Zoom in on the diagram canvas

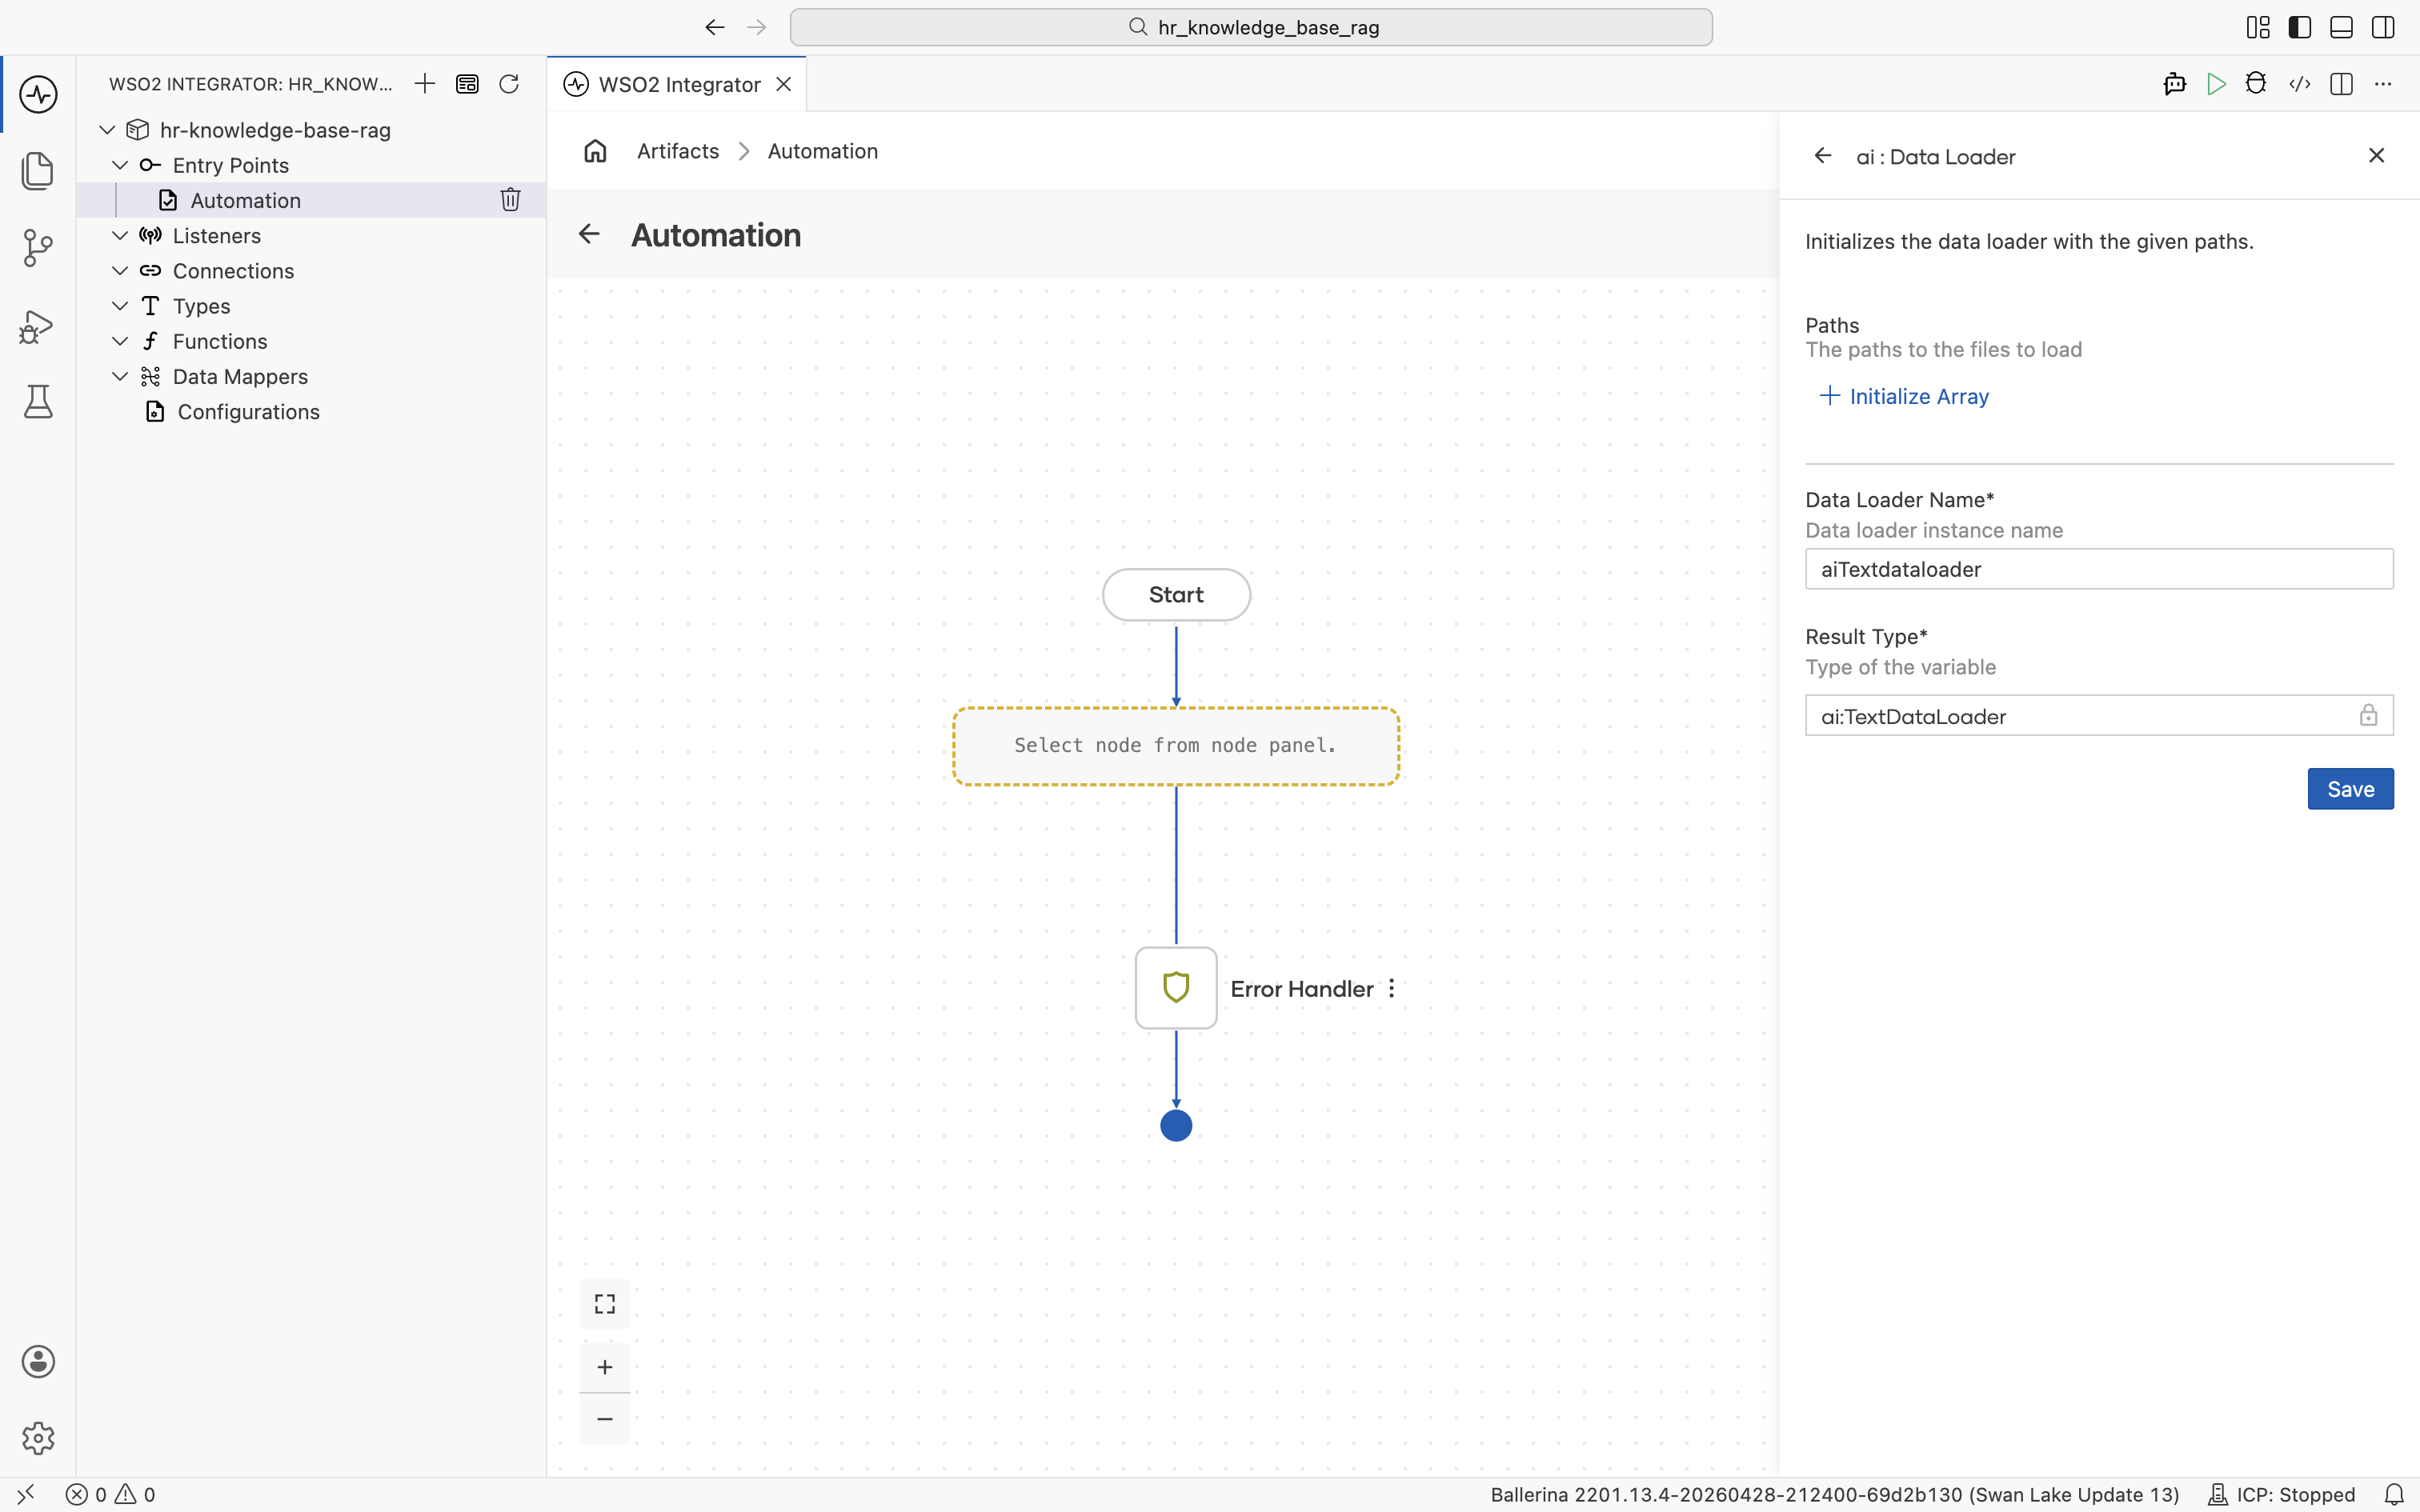tap(605, 1367)
